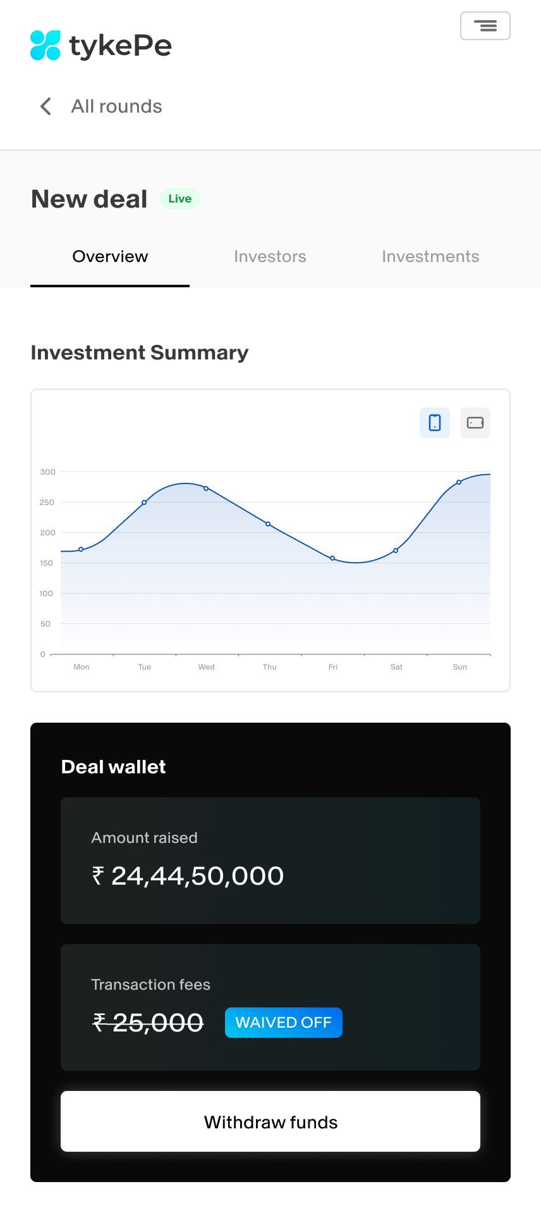Open the hamburger menu

point(485,26)
